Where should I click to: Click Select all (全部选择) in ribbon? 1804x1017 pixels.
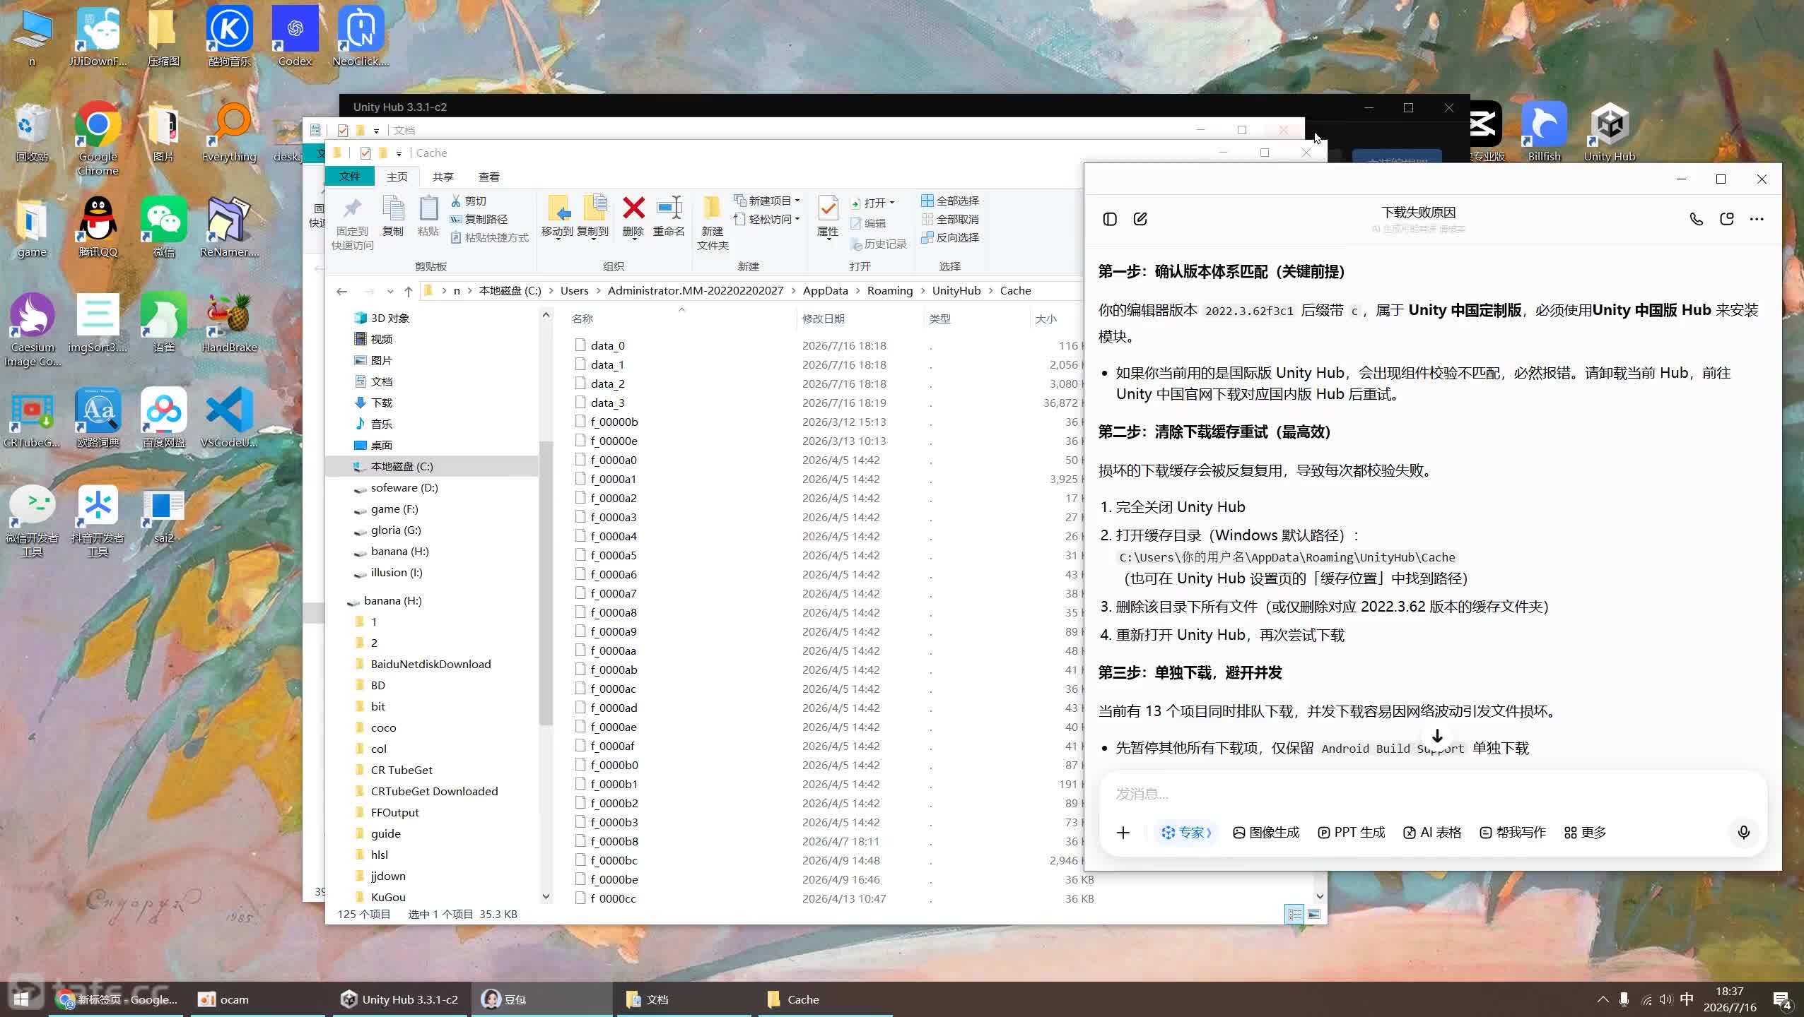[950, 201]
